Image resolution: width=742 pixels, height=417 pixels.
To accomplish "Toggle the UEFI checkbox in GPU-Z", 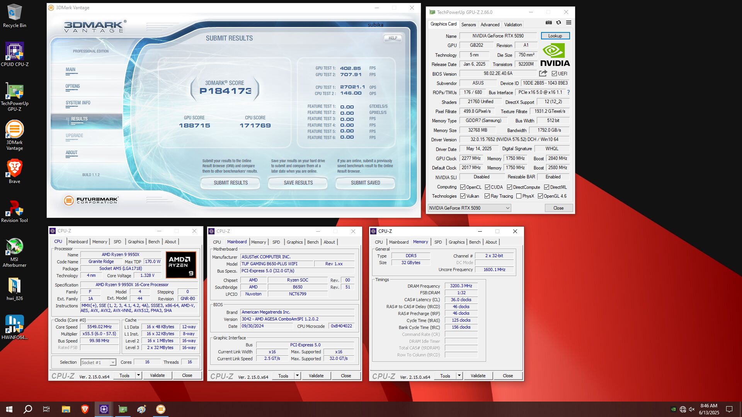I will point(554,74).
